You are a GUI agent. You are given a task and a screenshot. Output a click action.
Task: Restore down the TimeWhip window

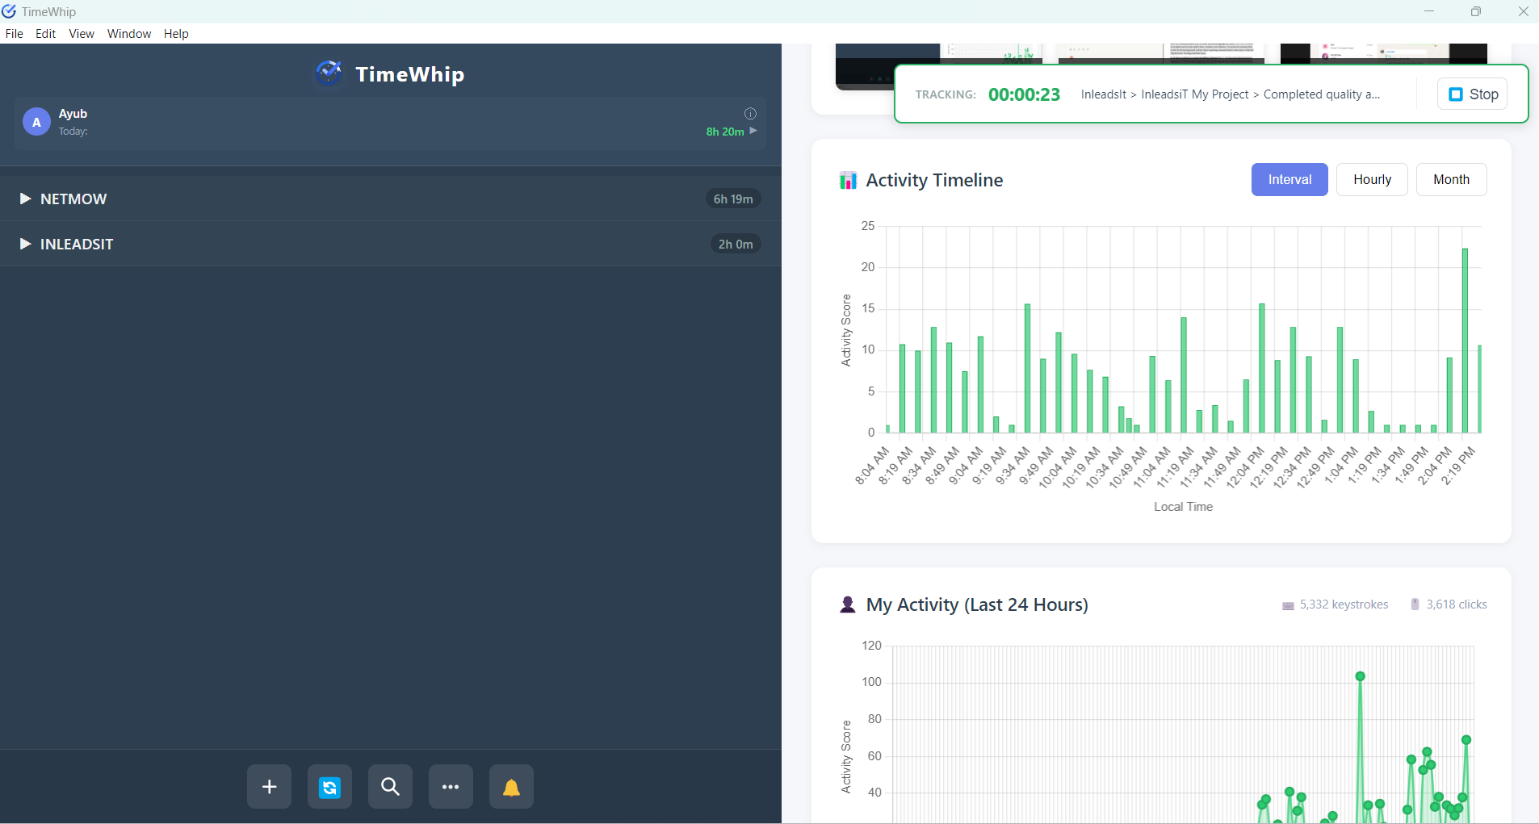click(x=1476, y=11)
